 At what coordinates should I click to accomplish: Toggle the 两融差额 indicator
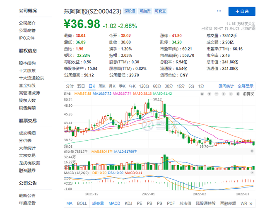228,204
